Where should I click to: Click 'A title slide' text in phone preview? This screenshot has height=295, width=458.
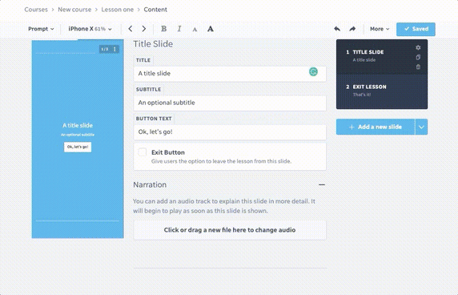point(78,125)
